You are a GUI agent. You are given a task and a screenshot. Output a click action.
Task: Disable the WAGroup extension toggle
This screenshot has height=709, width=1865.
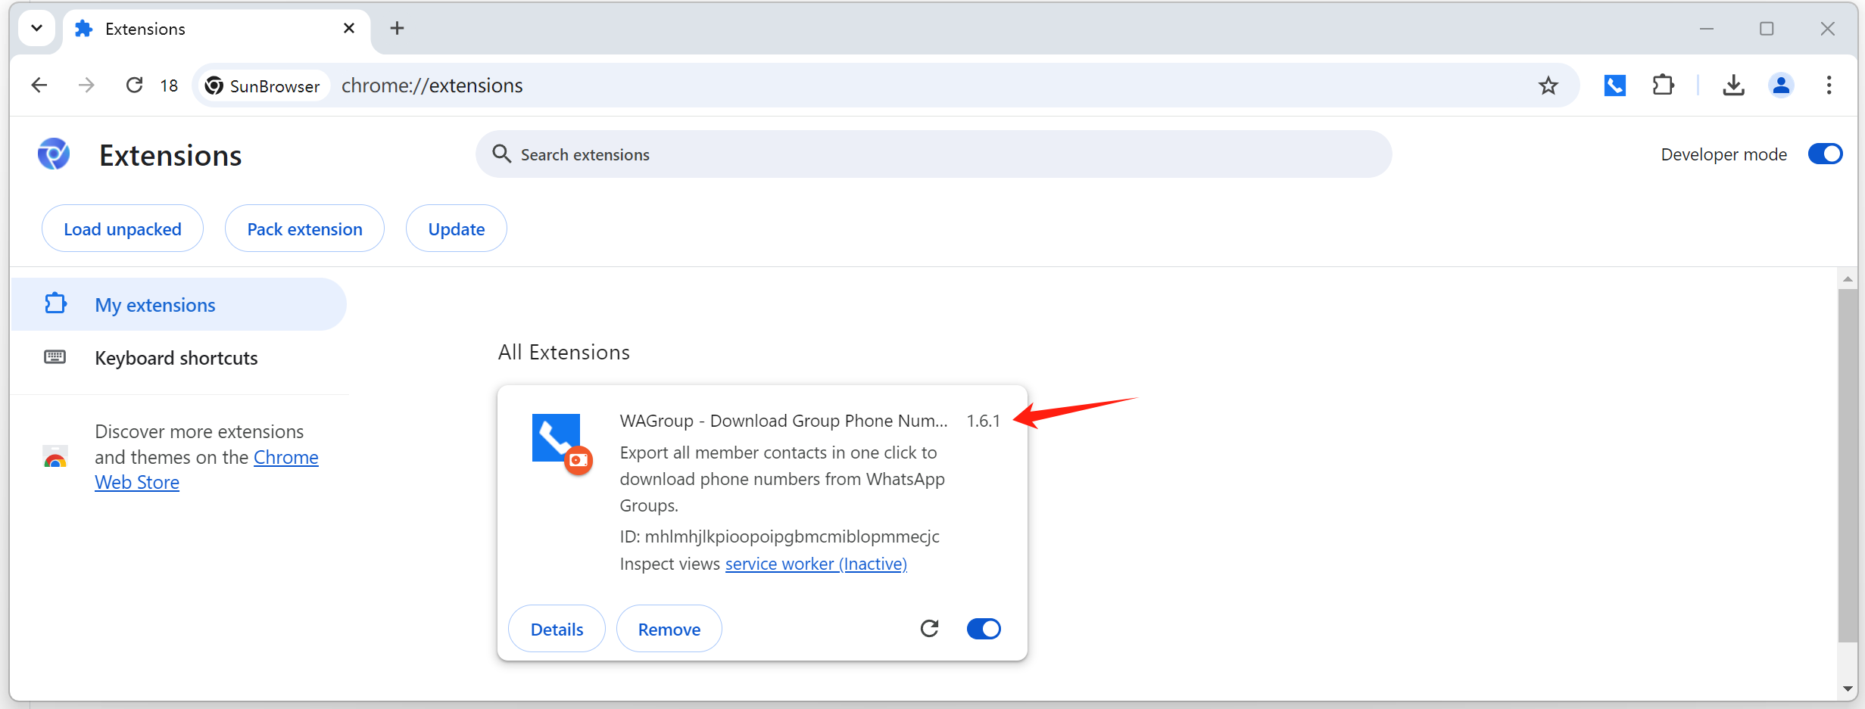click(x=984, y=629)
